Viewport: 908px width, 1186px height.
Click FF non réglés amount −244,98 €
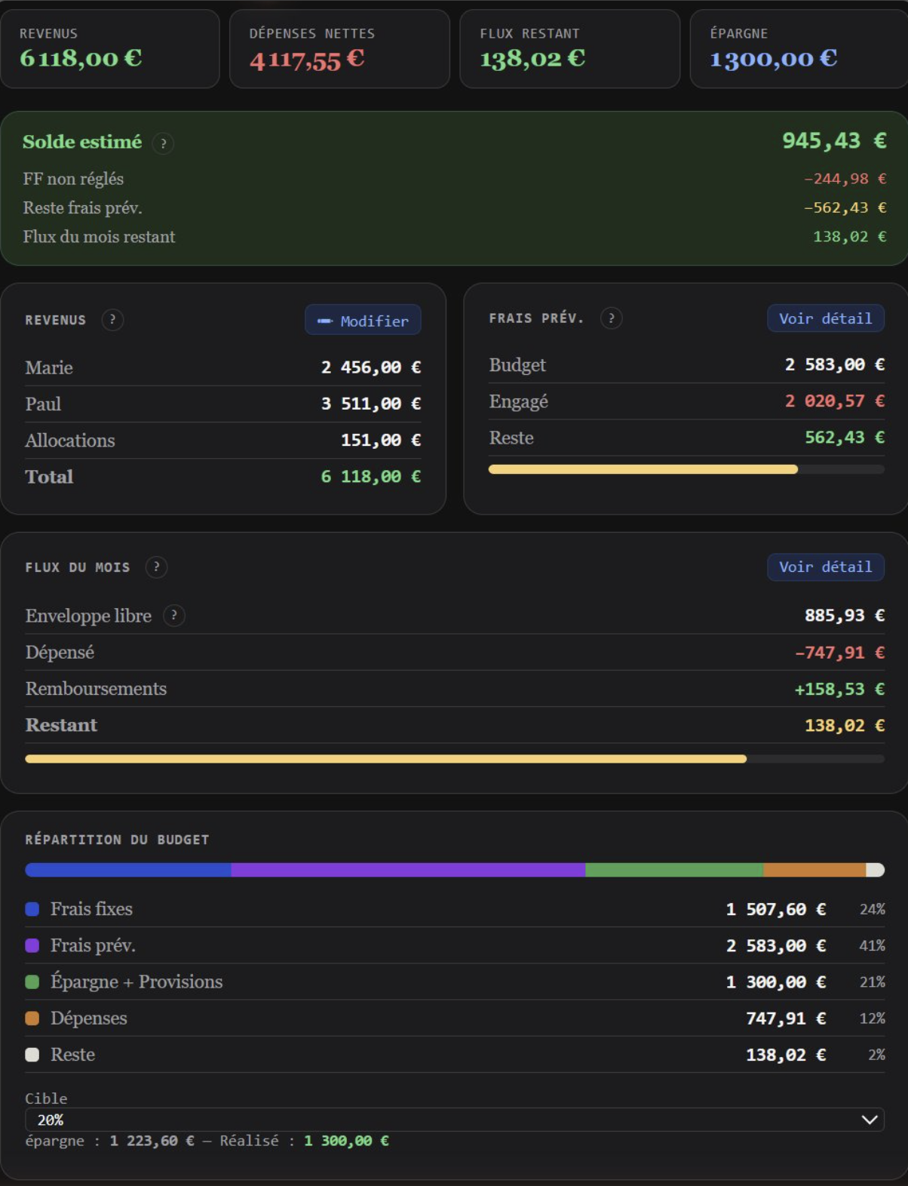pyautogui.click(x=845, y=179)
